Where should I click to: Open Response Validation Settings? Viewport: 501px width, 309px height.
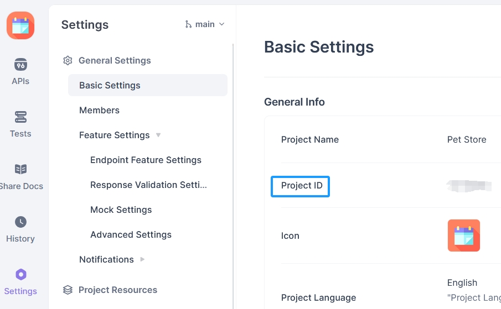[x=148, y=185]
